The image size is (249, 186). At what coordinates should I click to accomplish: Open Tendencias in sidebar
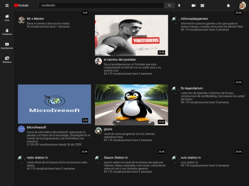(7, 32)
